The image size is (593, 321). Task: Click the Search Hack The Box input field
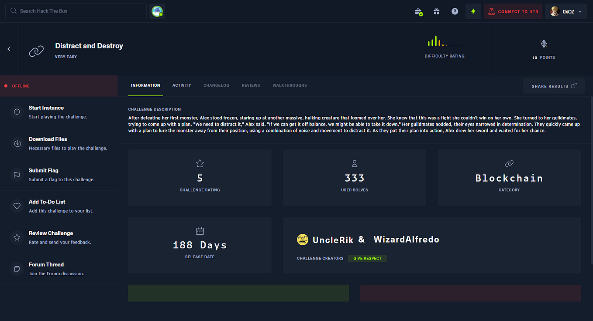pyautogui.click(x=76, y=10)
